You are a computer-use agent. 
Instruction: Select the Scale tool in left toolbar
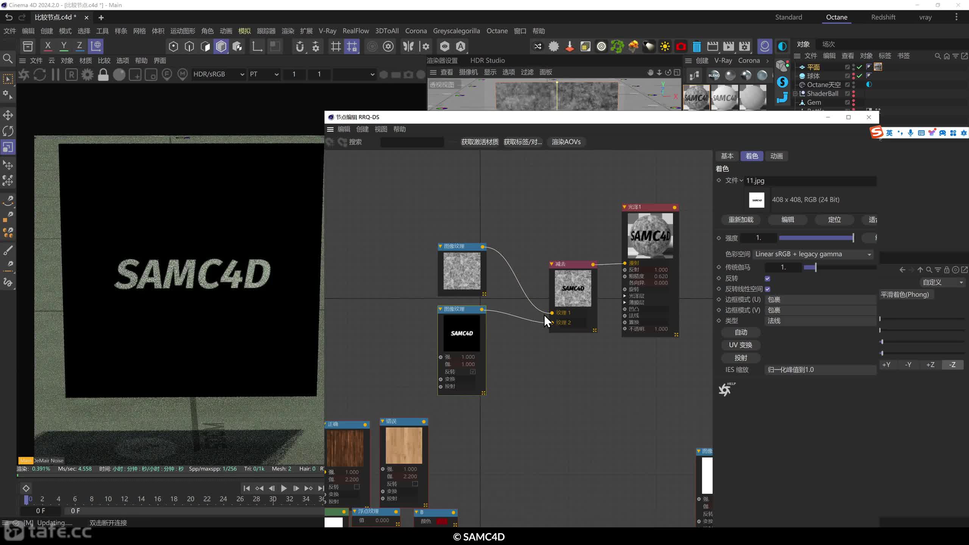(x=8, y=147)
